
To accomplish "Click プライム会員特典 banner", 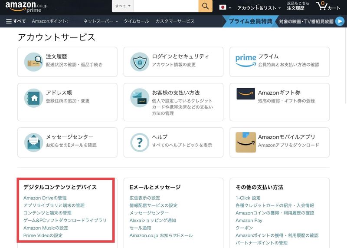I will pos(250,21).
